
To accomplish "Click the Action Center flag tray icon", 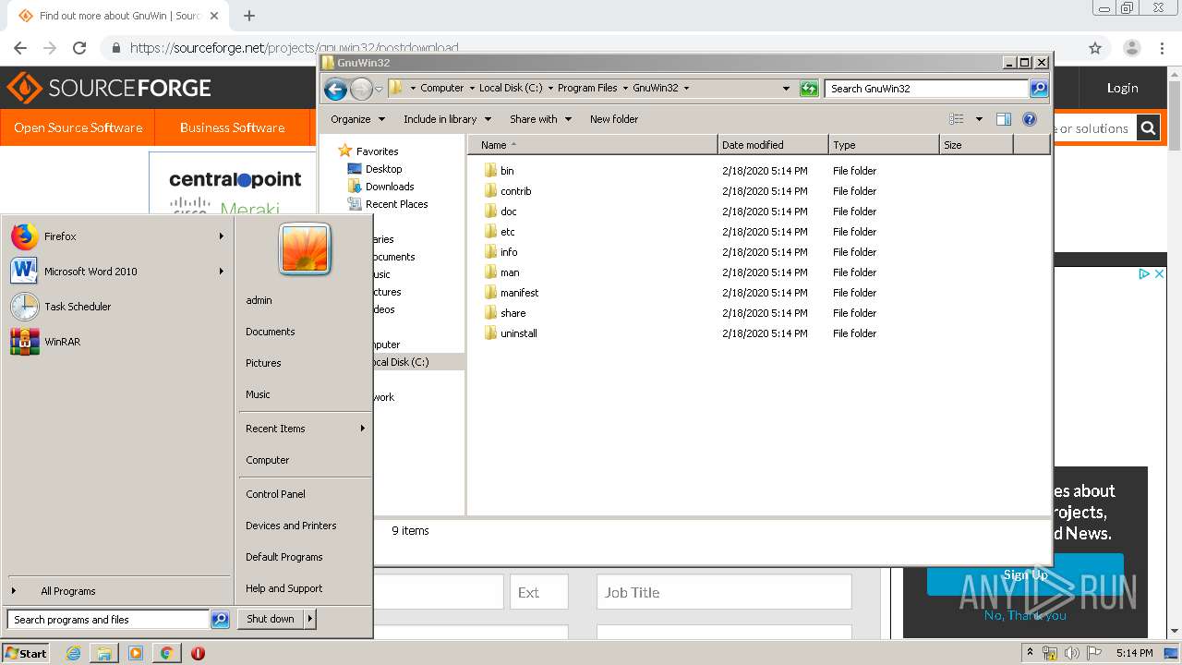I will (x=1094, y=653).
